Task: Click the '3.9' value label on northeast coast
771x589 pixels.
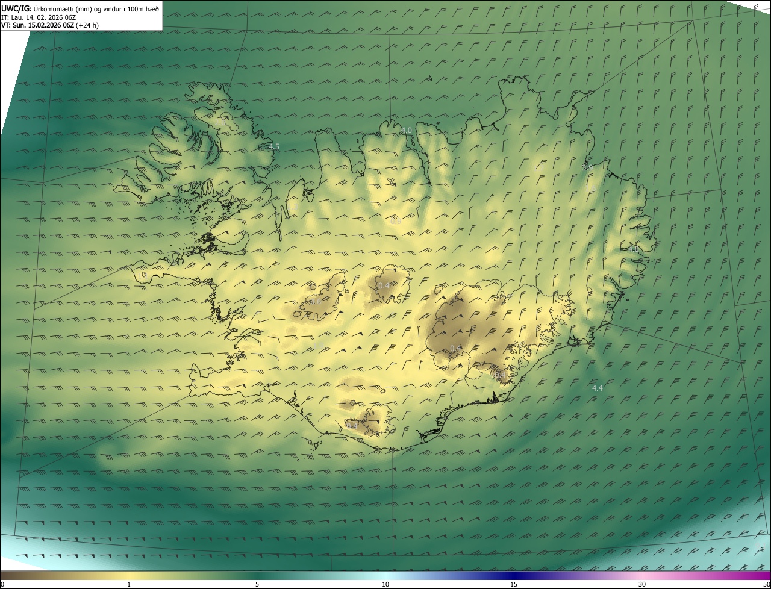Action: pyautogui.click(x=587, y=167)
